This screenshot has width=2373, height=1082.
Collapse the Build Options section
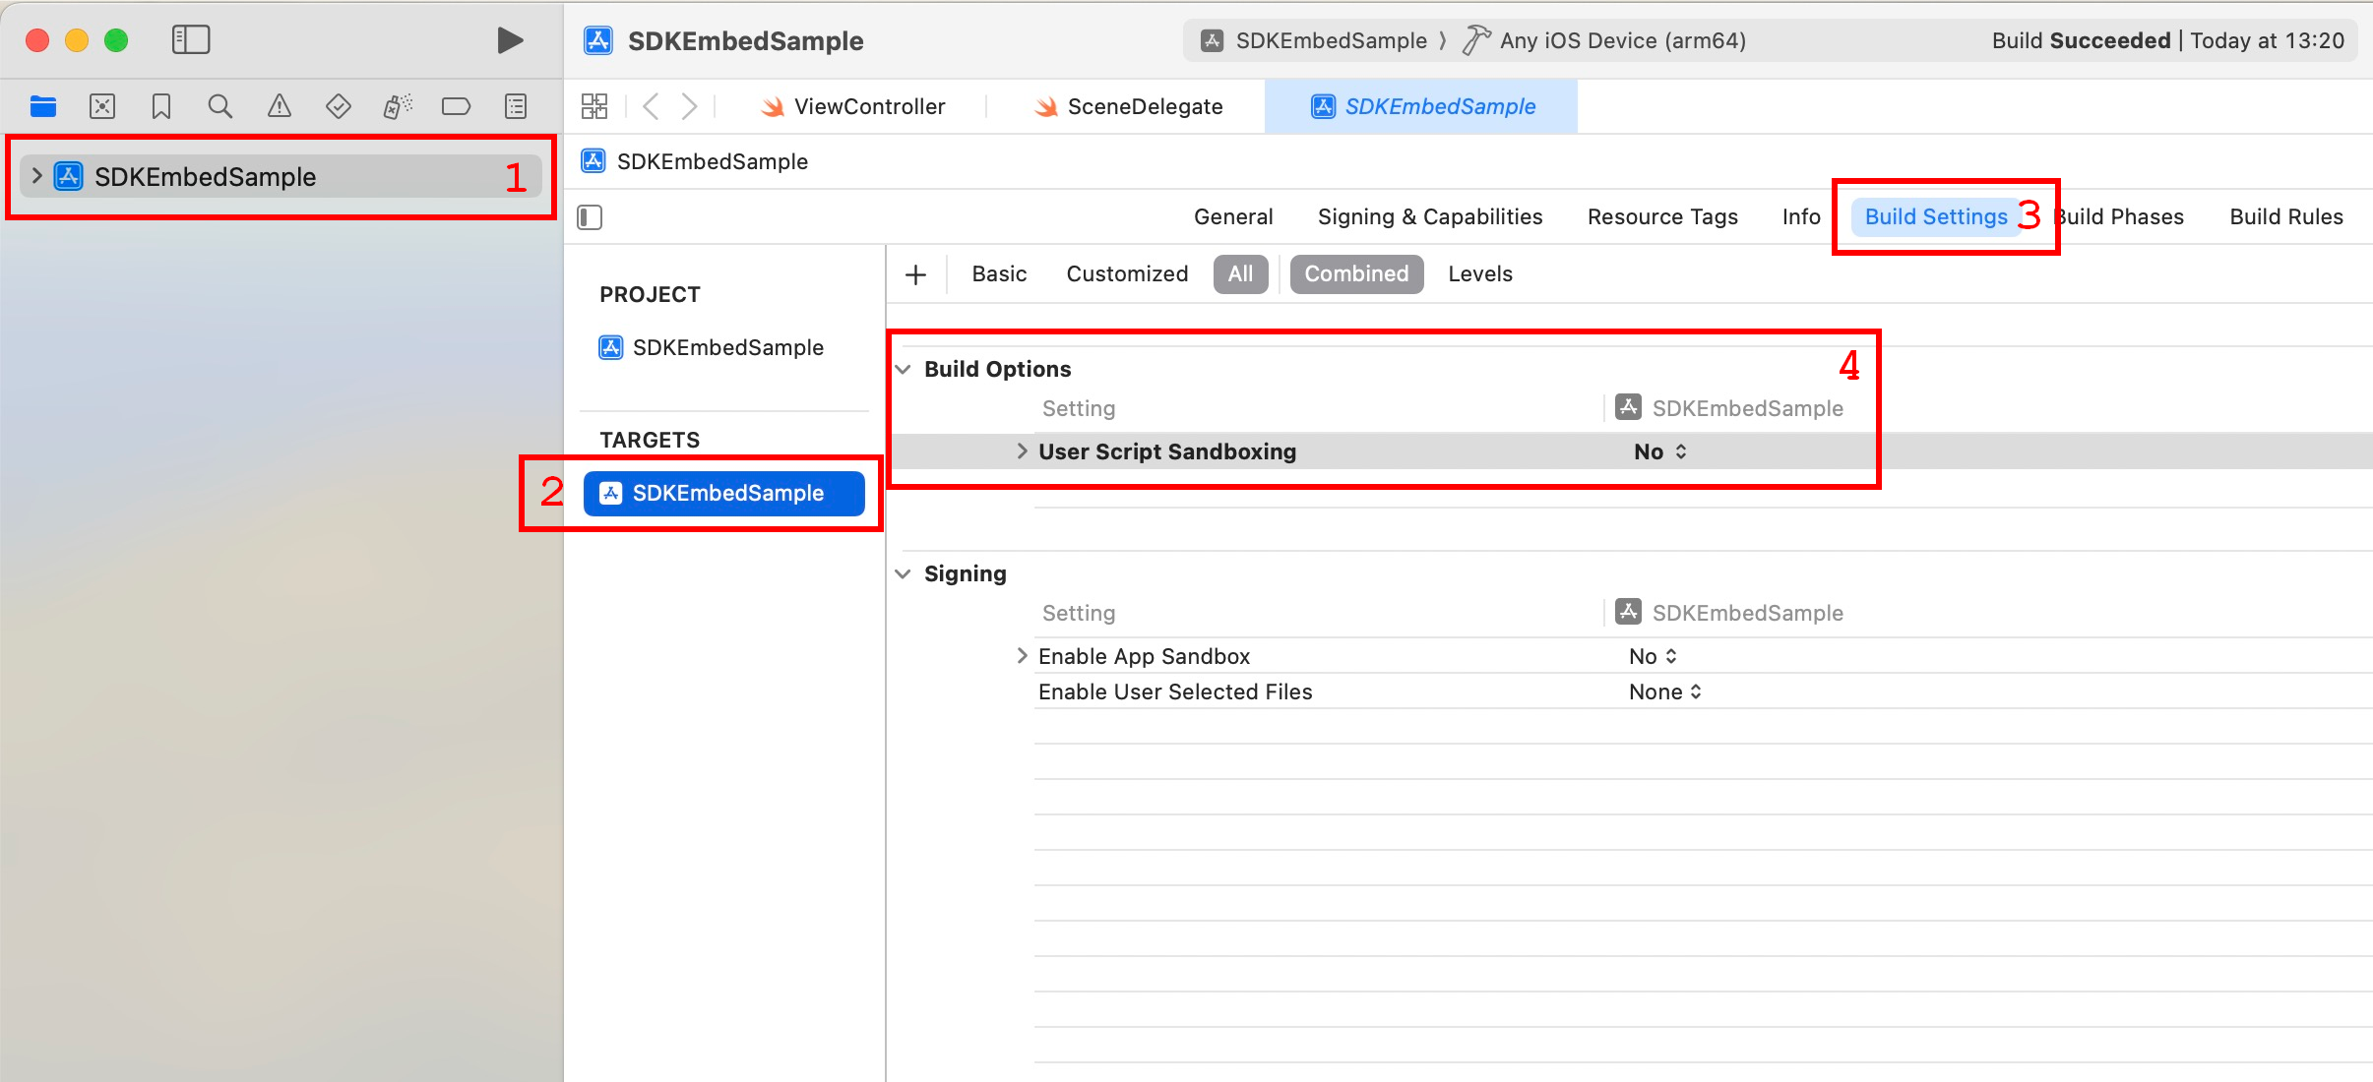click(903, 369)
